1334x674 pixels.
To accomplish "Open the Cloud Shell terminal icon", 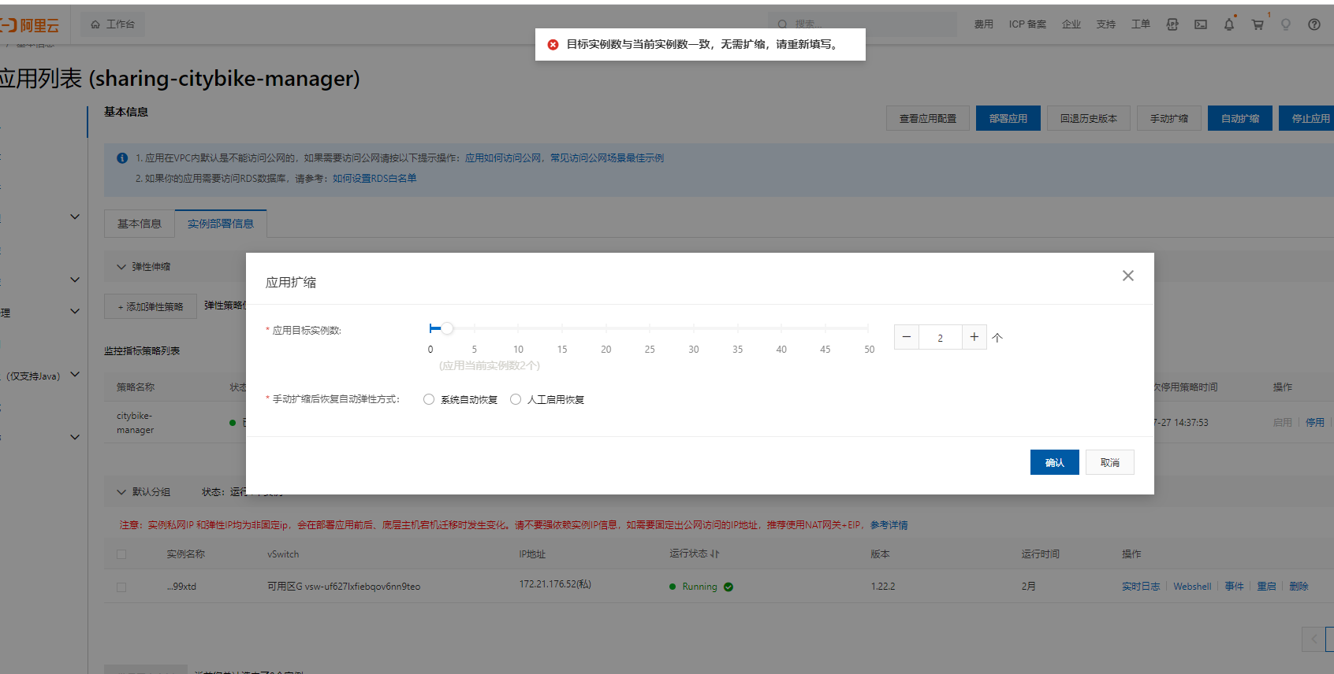I will [x=1201, y=24].
